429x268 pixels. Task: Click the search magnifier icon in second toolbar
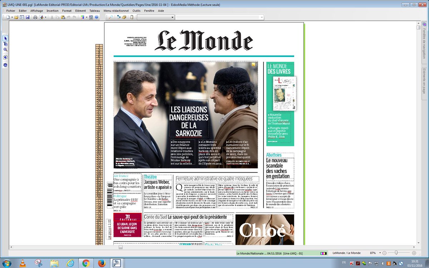point(111,17)
